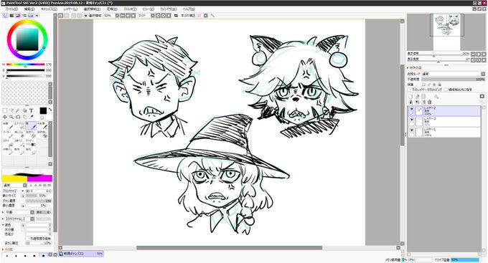Toggle visibility of レイヤー3
This screenshot has width=488, height=263.
[411, 120]
